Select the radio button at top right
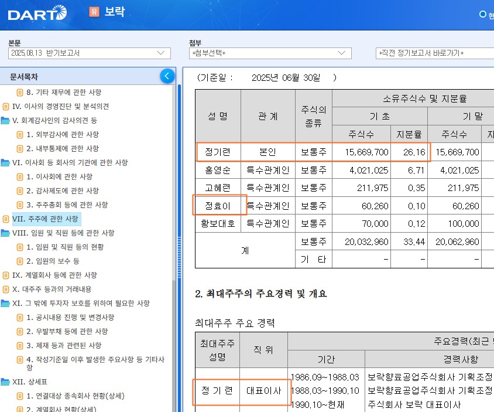The width and height of the screenshot is (494, 412). [x=483, y=15]
